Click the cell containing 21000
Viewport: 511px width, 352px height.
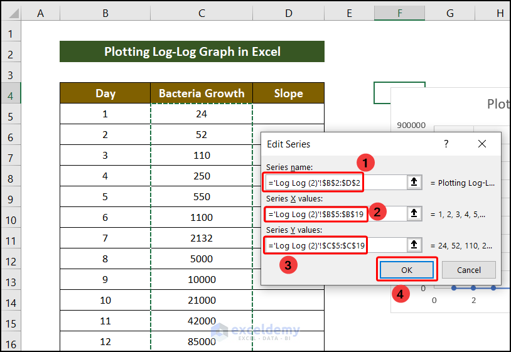point(202,301)
